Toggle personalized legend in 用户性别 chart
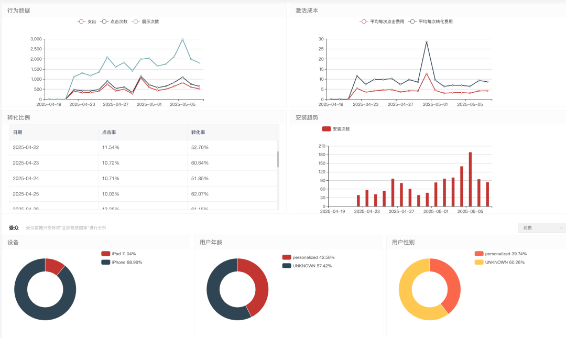The width and height of the screenshot is (566, 338). tap(479, 254)
